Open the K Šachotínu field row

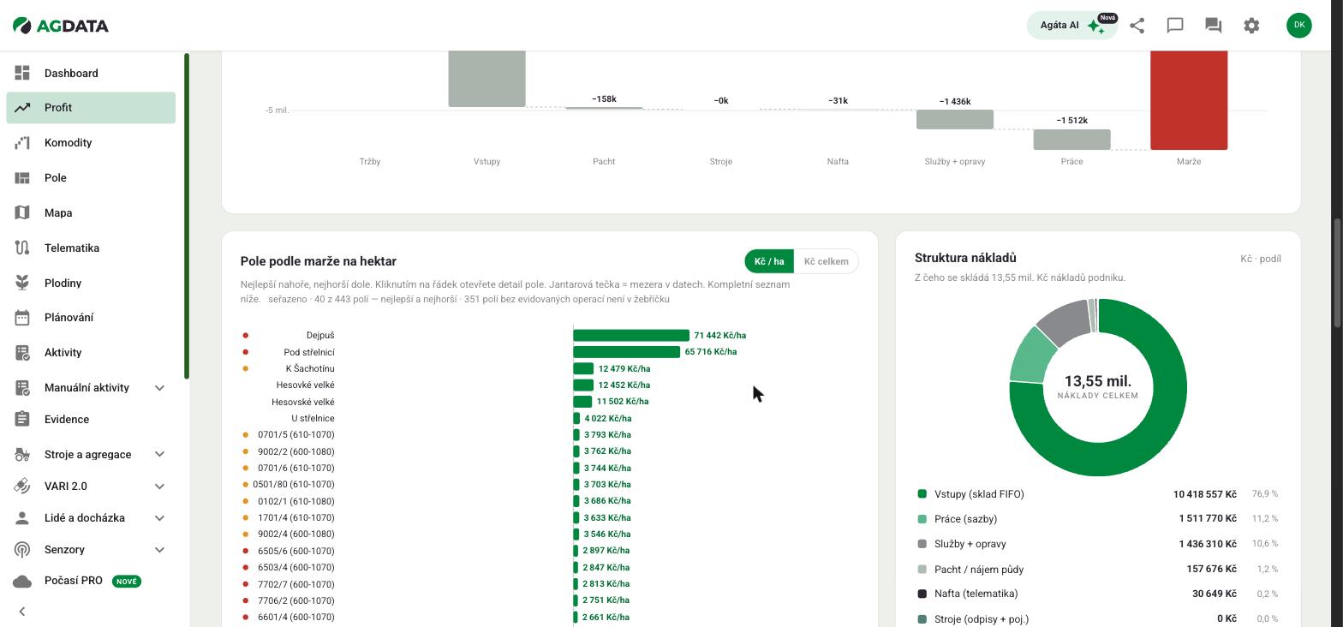pyautogui.click(x=549, y=368)
